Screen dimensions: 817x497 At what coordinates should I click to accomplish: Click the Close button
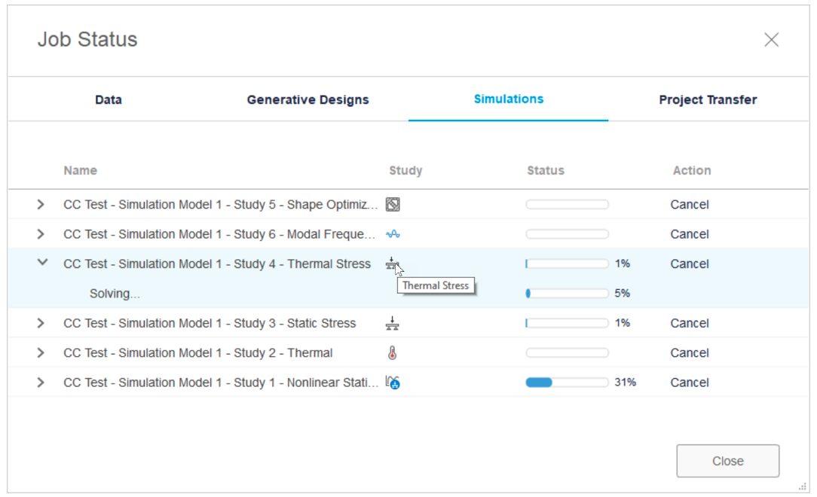point(728,460)
